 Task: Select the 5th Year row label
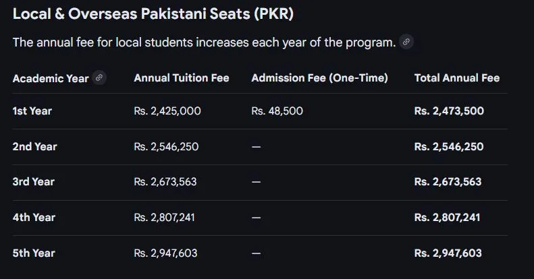pos(34,253)
